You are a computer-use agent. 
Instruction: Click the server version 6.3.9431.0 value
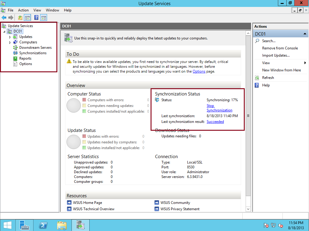(195, 177)
